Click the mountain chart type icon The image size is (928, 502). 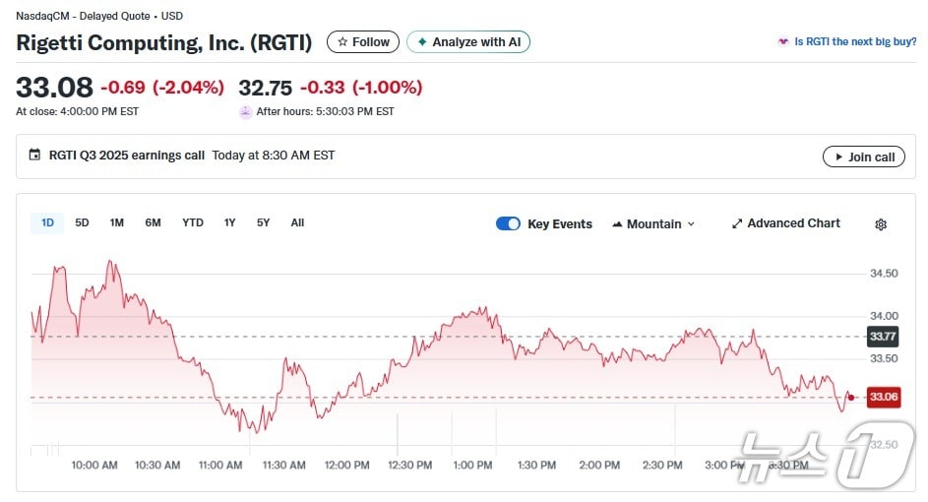(x=617, y=224)
